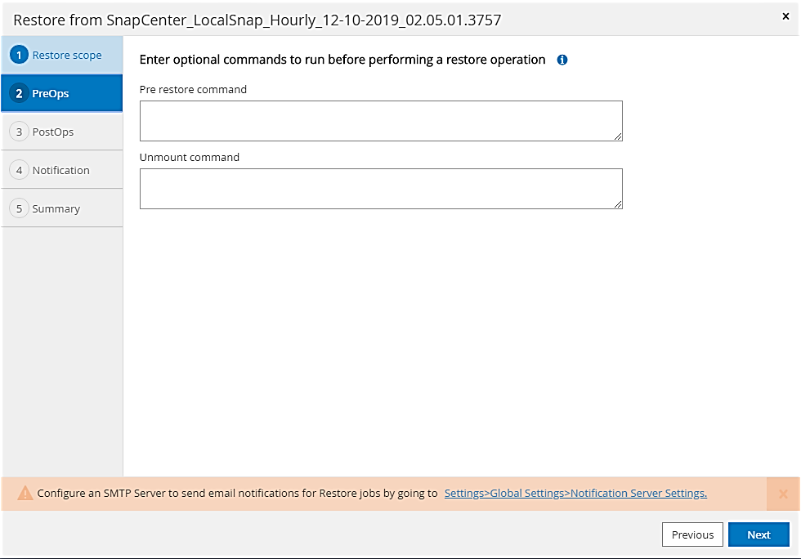Viewport: 801px width, 559px height.
Task: Click the Pre restore command resize handle
Action: (619, 137)
